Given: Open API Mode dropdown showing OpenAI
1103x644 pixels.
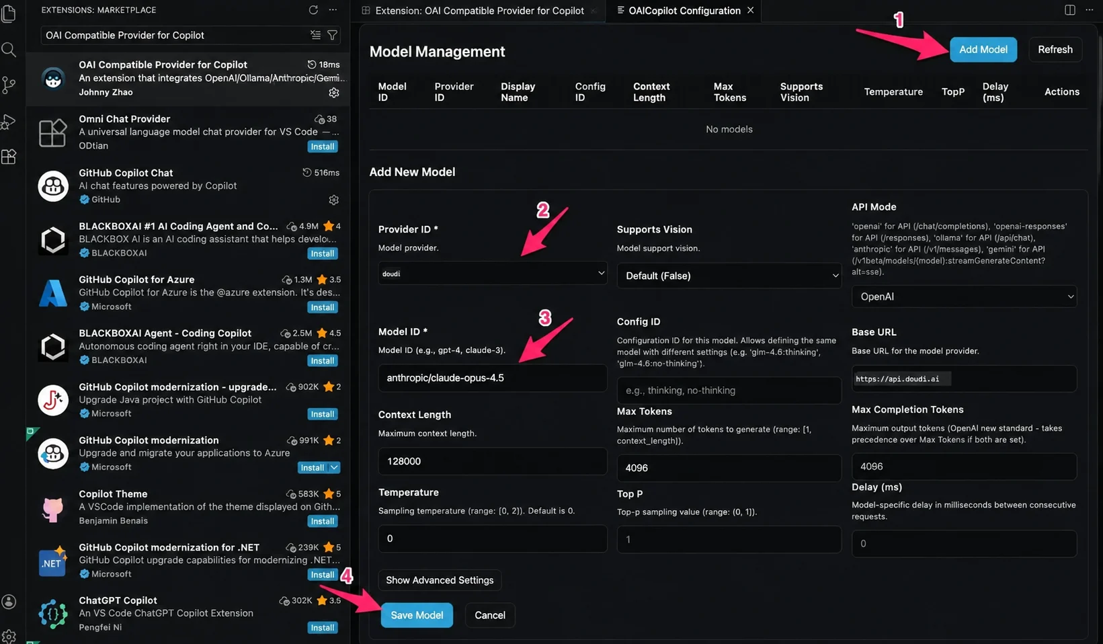Looking at the screenshot, I should tap(964, 296).
